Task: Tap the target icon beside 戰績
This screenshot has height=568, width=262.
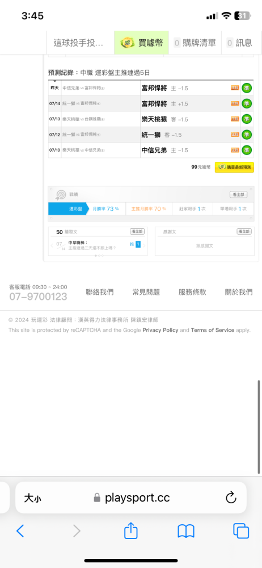Action: click(61, 195)
